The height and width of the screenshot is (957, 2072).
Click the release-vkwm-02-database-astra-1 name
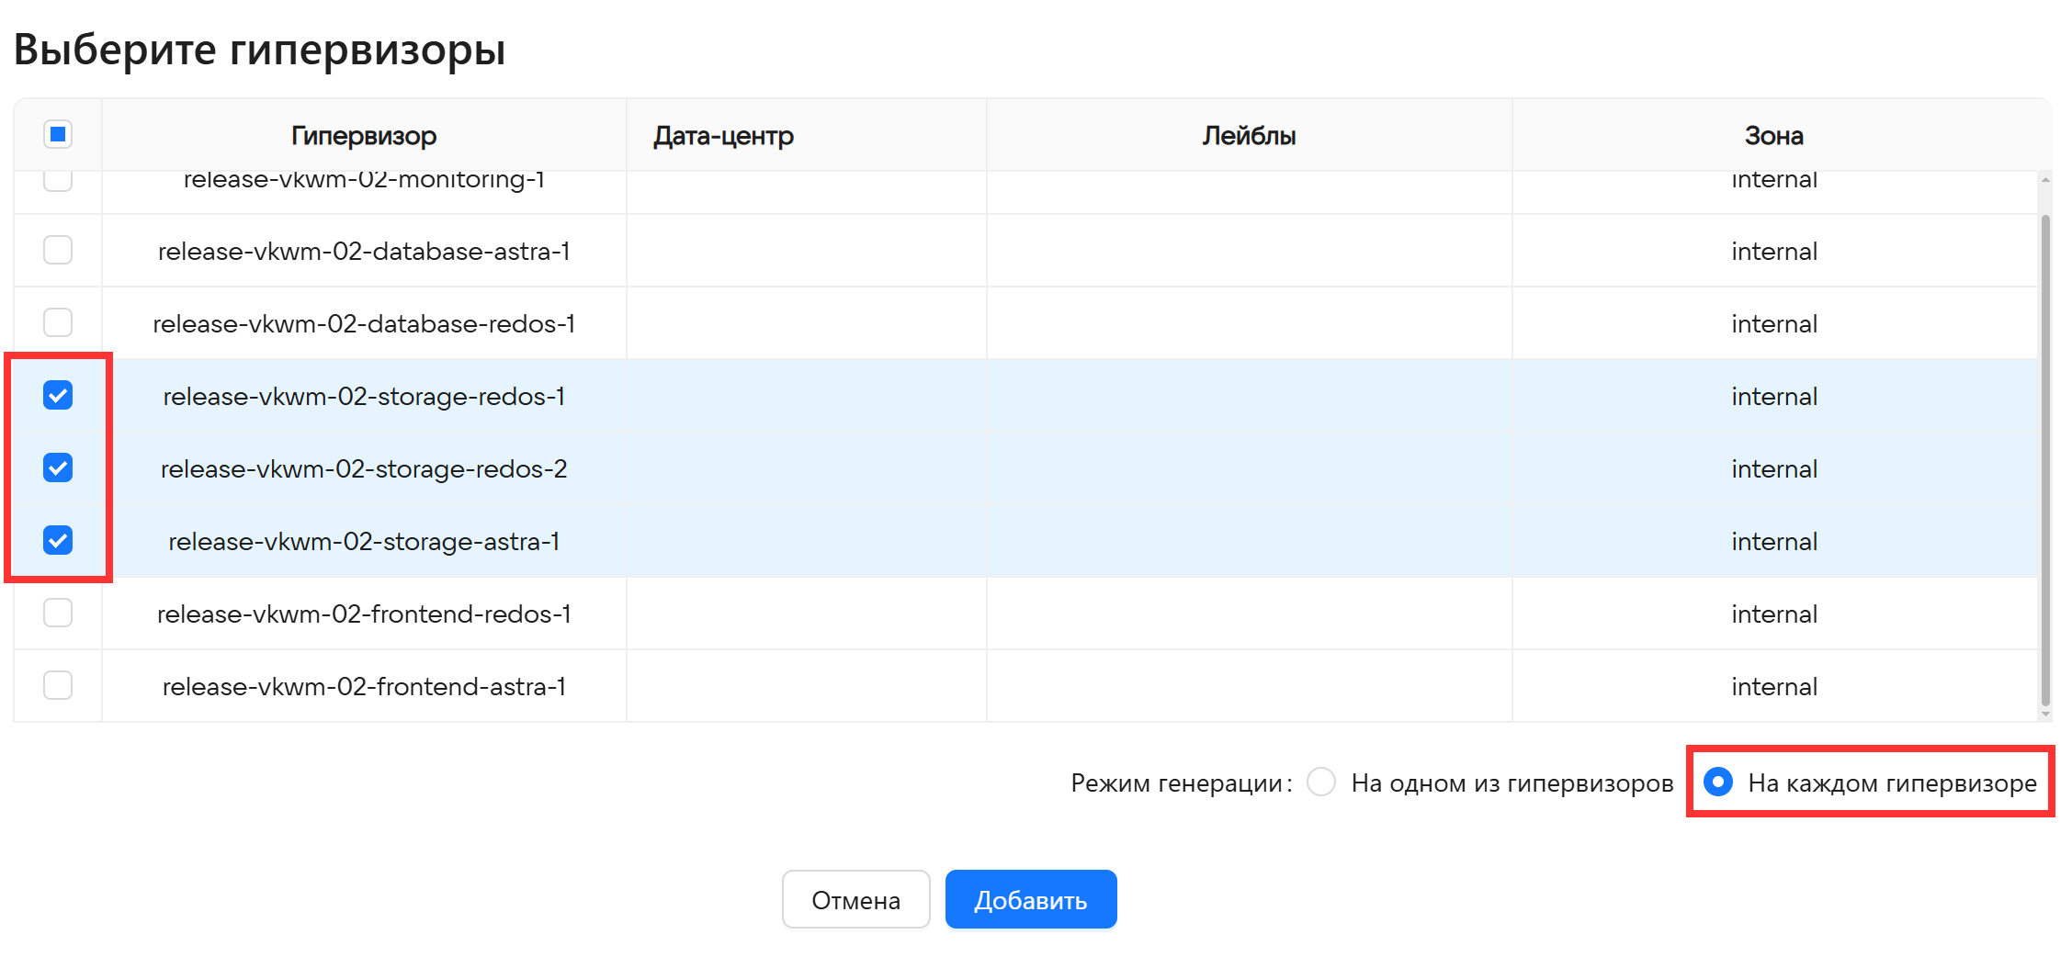click(364, 251)
